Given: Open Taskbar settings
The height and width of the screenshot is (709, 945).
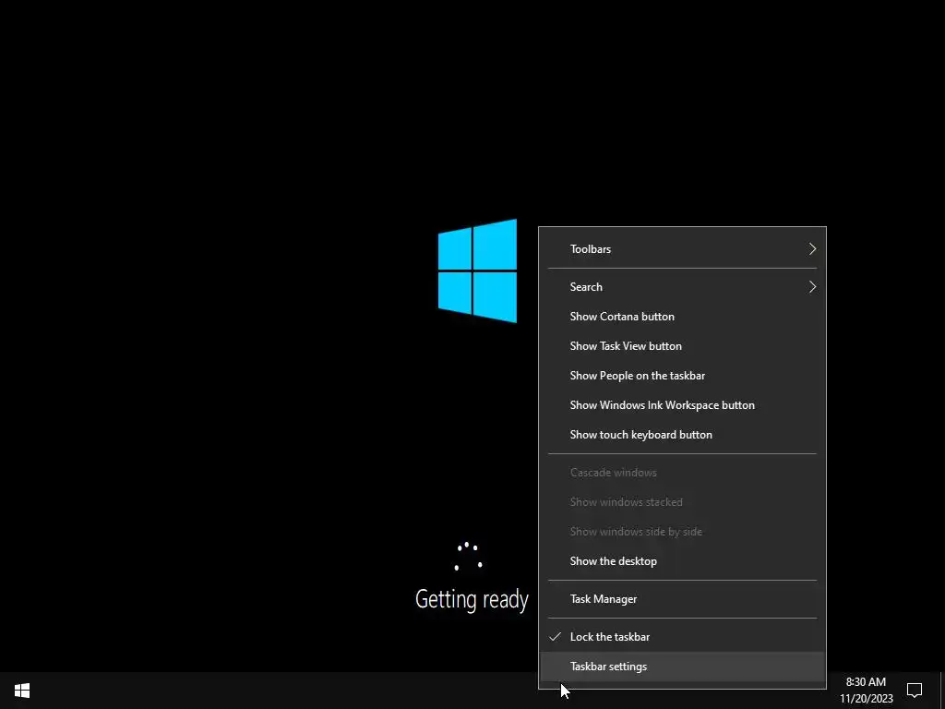Looking at the screenshot, I should [682, 667].
